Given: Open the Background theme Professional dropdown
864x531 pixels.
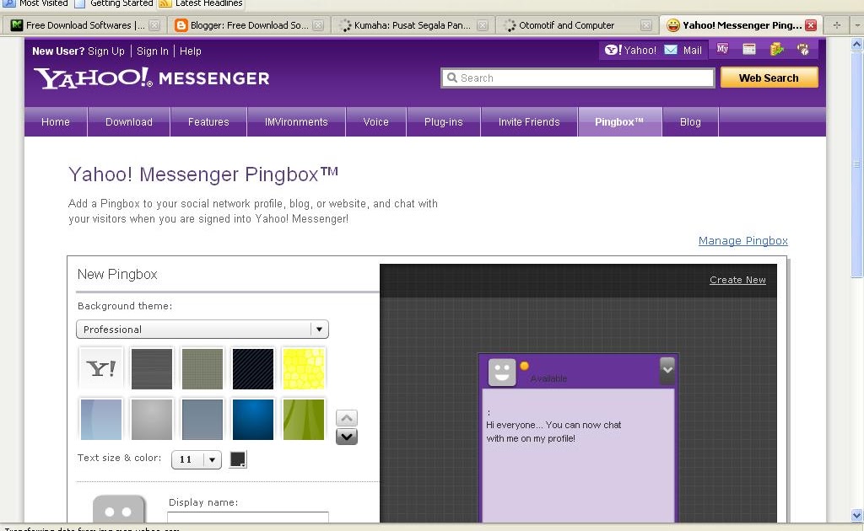Looking at the screenshot, I should (202, 329).
